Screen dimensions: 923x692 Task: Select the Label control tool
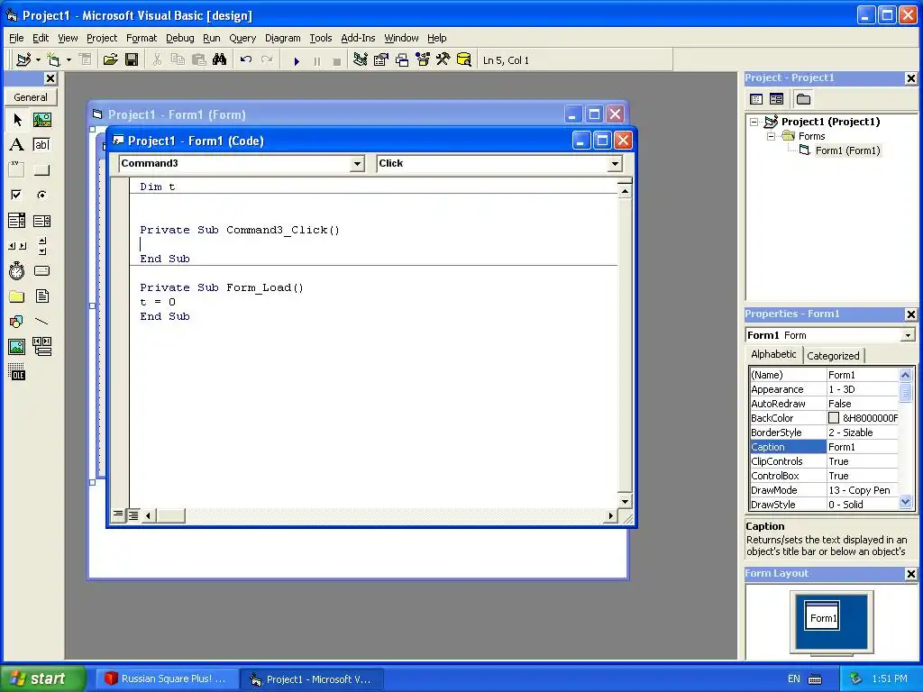tap(17, 145)
